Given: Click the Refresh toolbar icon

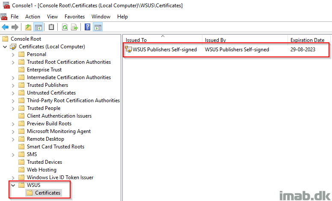Looking at the screenshot, I should point(65,27).
